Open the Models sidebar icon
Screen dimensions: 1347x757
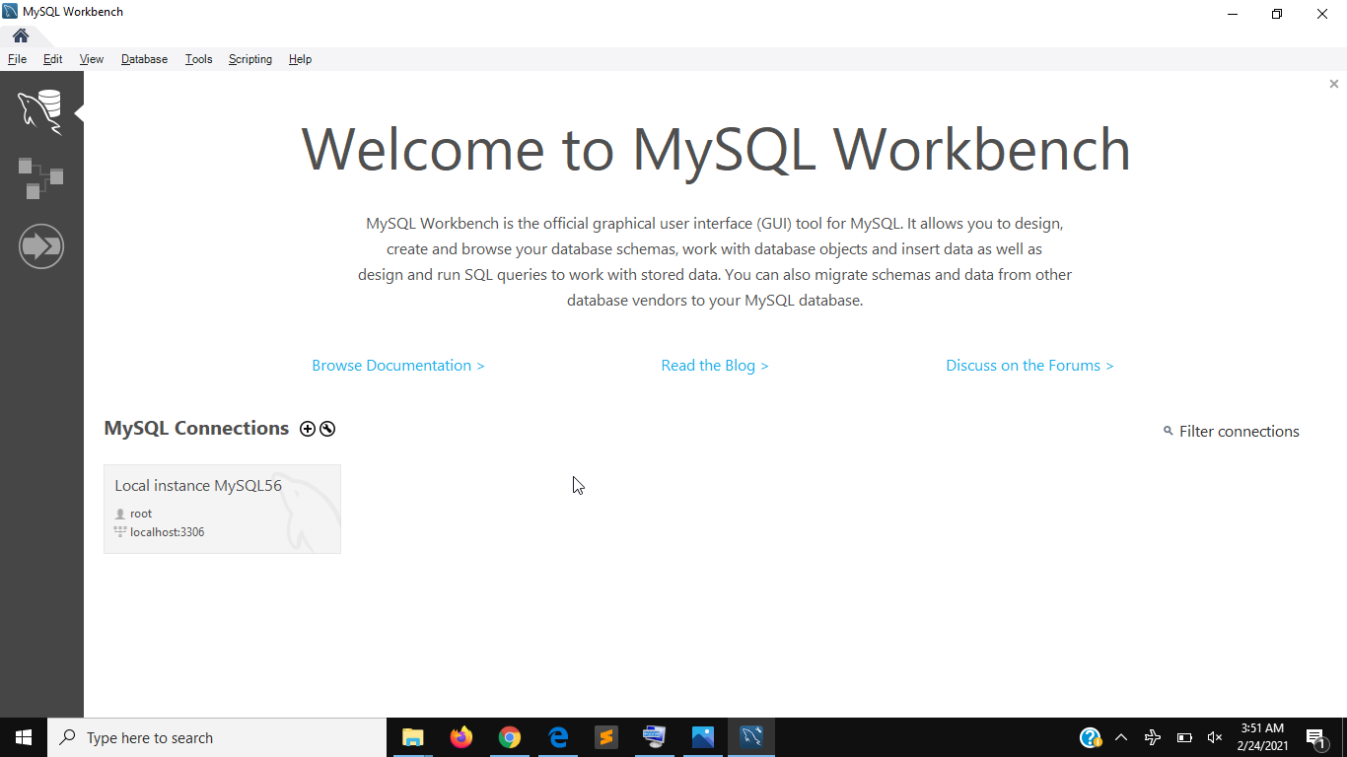click(40, 178)
